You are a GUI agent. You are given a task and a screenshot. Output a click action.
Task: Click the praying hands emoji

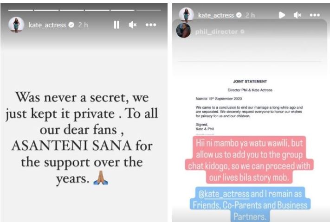tap(101, 178)
